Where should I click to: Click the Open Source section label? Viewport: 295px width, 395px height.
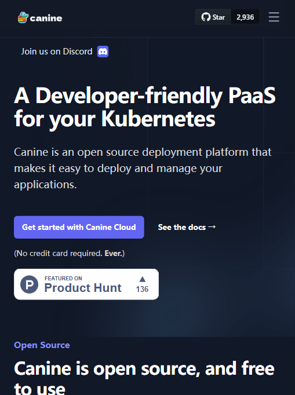tap(42, 345)
